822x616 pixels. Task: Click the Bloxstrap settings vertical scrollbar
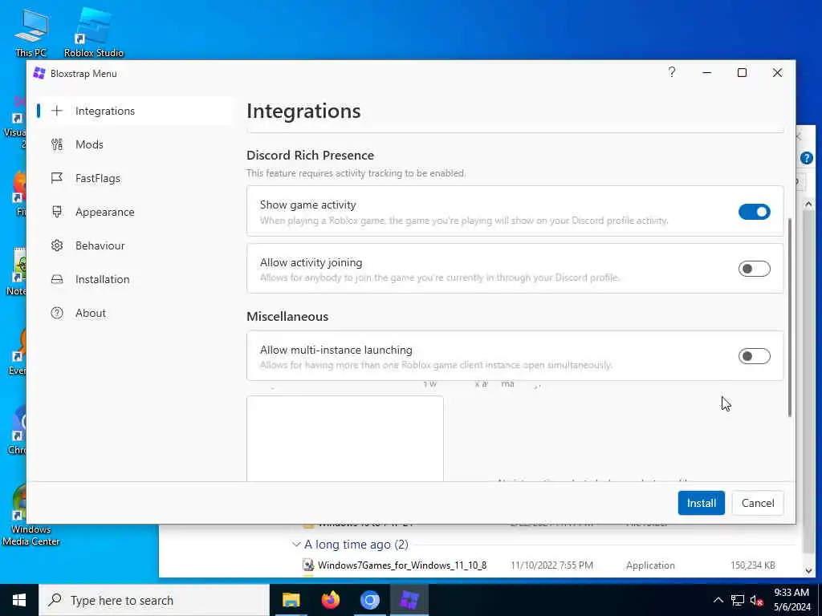tap(790, 318)
